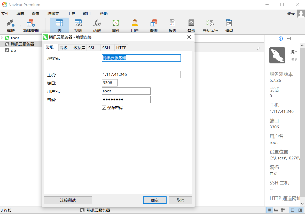
Task: Open the Connection (连接) toolbar icon
Action: tap(11, 26)
